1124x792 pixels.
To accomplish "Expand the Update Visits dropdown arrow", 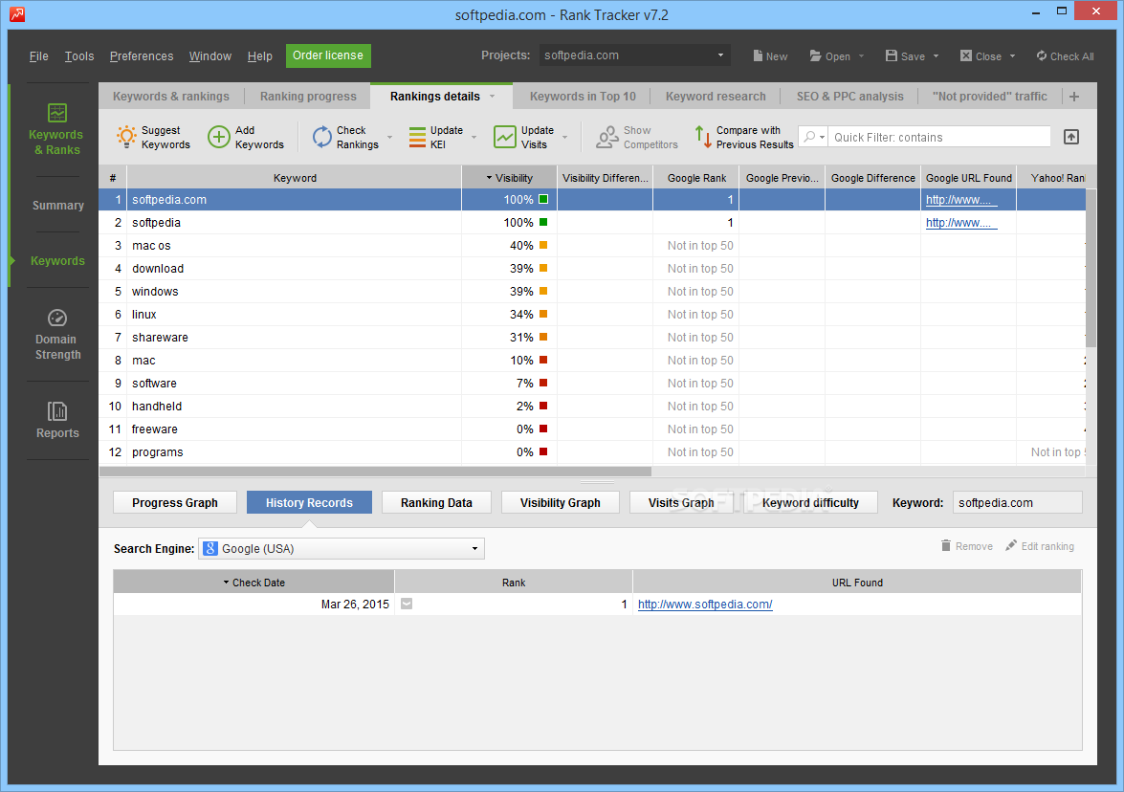I will (564, 137).
